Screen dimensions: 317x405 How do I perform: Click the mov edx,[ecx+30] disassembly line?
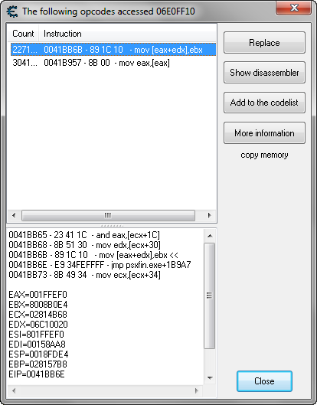(84, 245)
